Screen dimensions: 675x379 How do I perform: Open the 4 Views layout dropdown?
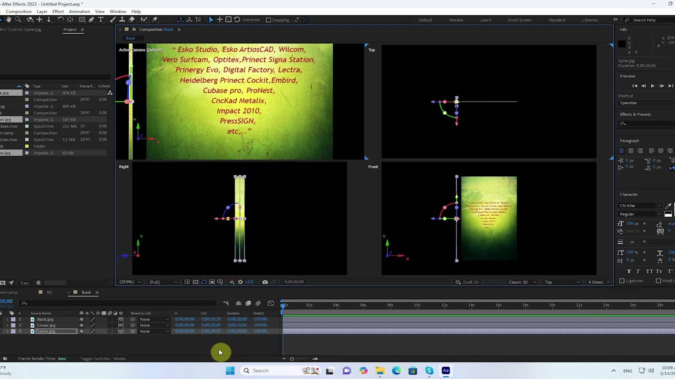coord(599,282)
